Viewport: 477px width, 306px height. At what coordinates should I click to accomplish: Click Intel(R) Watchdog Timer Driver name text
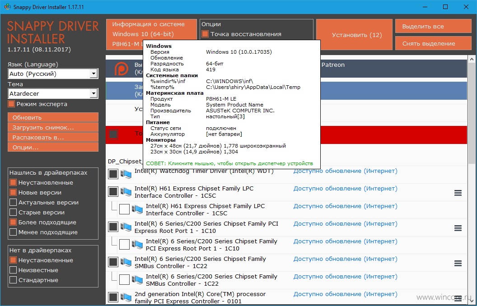tap(204, 171)
